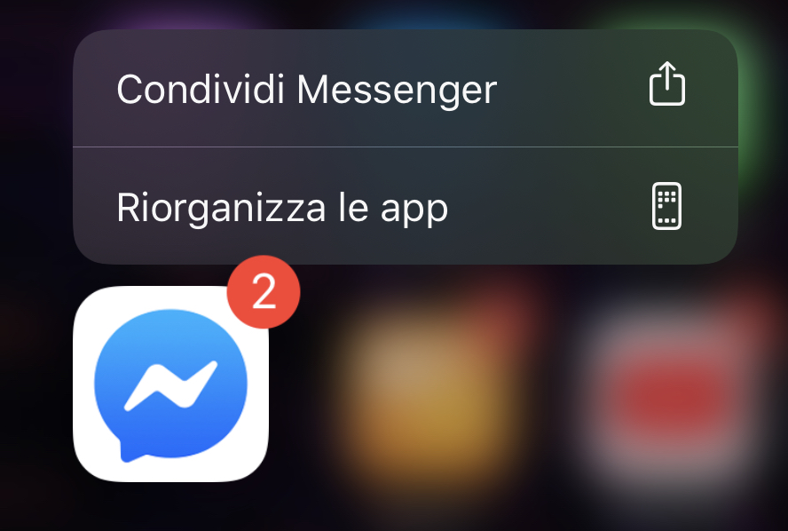Click the divider line between the menu rows
The image size is (788, 531).
point(406,147)
